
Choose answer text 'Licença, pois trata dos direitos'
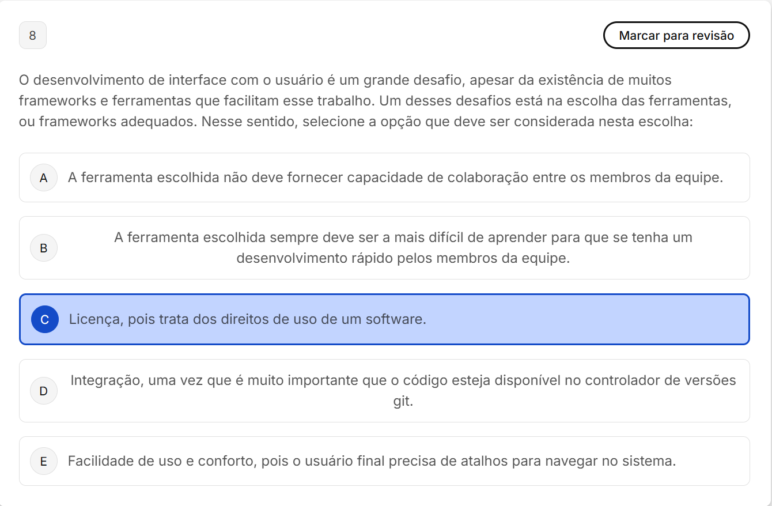coord(248,319)
